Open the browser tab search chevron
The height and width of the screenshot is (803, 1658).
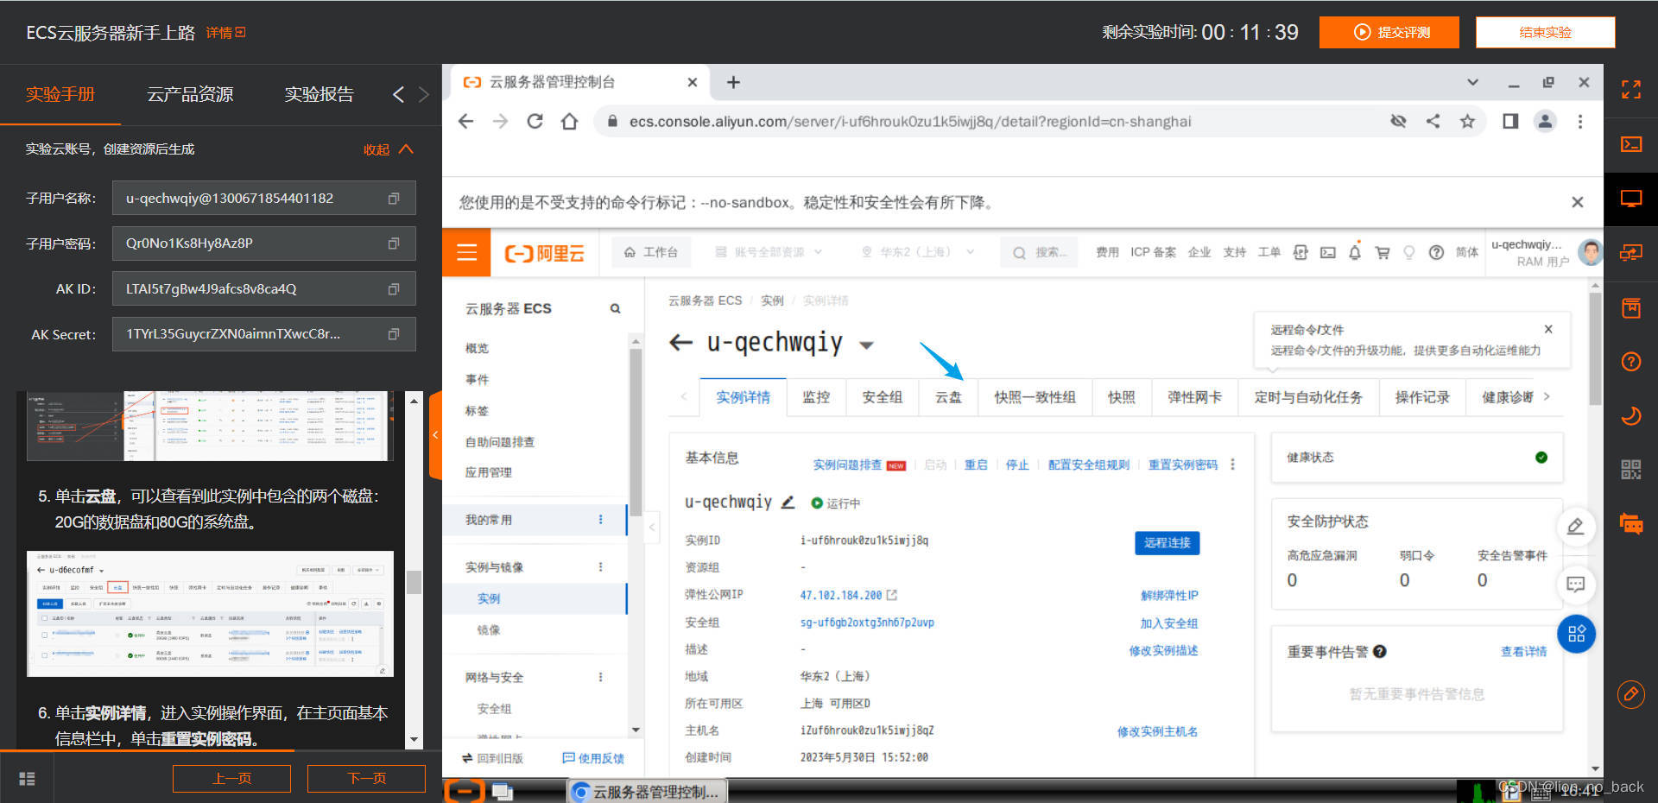(1472, 82)
